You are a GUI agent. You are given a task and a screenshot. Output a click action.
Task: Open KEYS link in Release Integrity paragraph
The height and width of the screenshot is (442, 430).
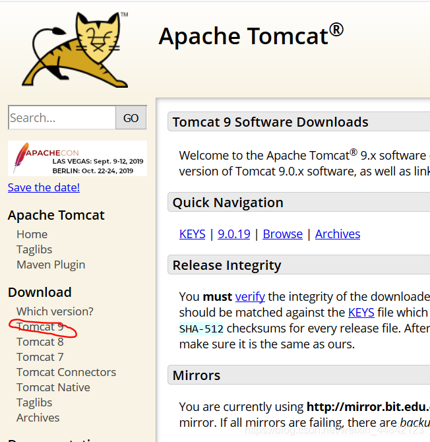[x=361, y=313]
